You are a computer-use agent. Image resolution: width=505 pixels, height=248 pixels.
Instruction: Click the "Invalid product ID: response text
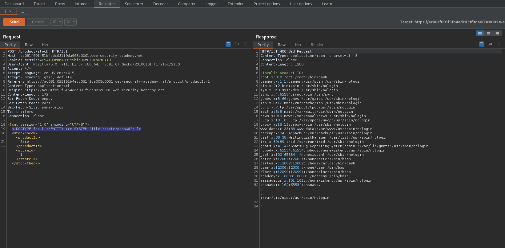(282, 73)
